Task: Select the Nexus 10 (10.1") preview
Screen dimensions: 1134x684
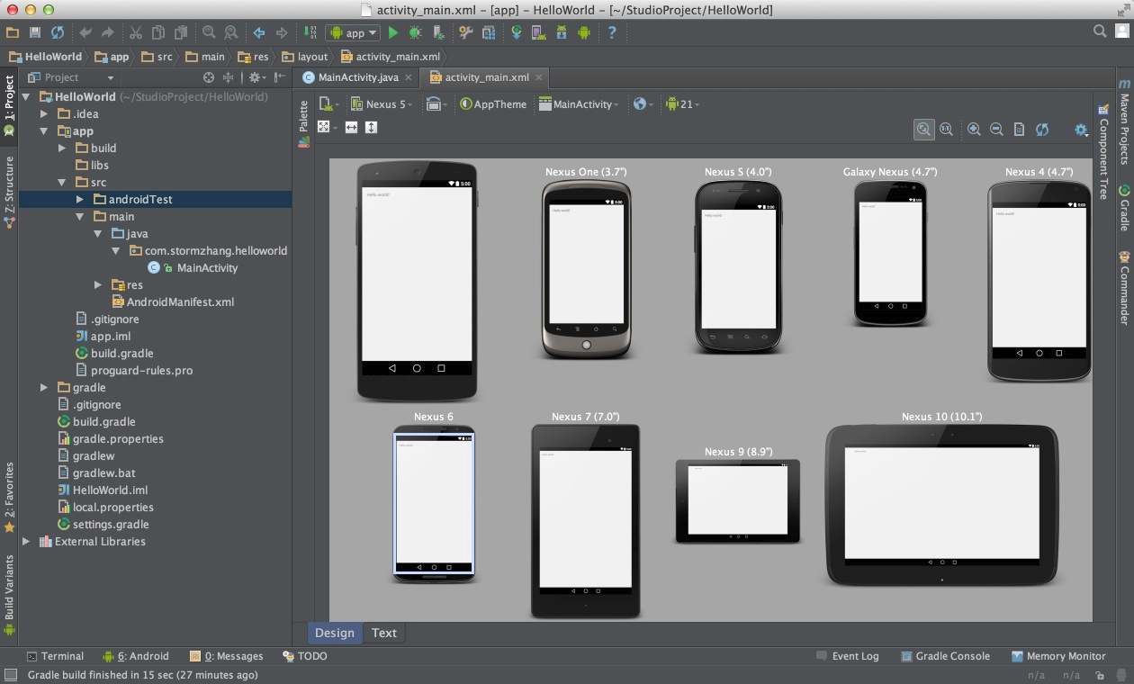Action: click(941, 504)
